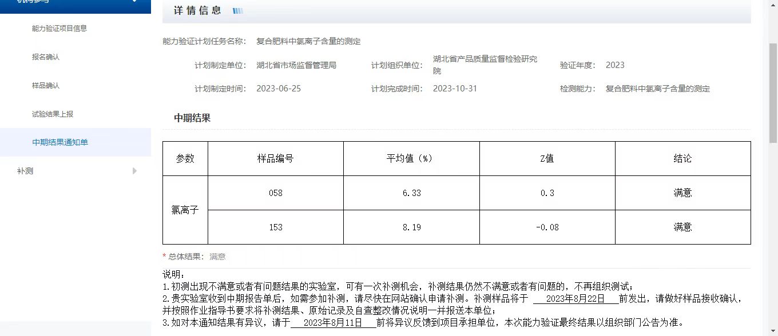Screen dimensions: 778x336
Task: Click 满意 conclusion for sample 058
Action: (x=683, y=193)
